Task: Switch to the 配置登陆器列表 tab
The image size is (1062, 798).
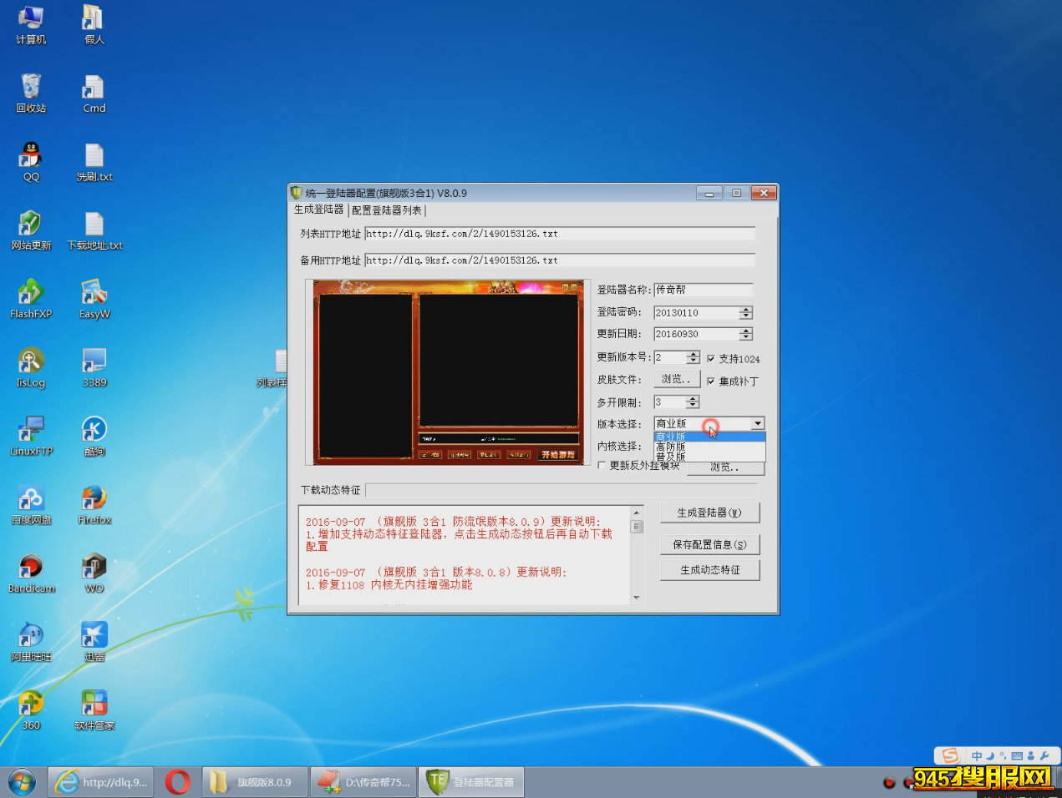Action: [x=386, y=210]
